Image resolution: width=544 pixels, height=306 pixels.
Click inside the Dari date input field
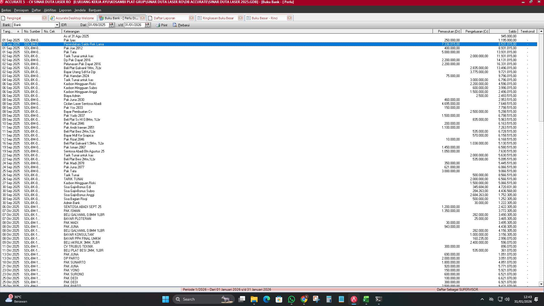coord(98,25)
